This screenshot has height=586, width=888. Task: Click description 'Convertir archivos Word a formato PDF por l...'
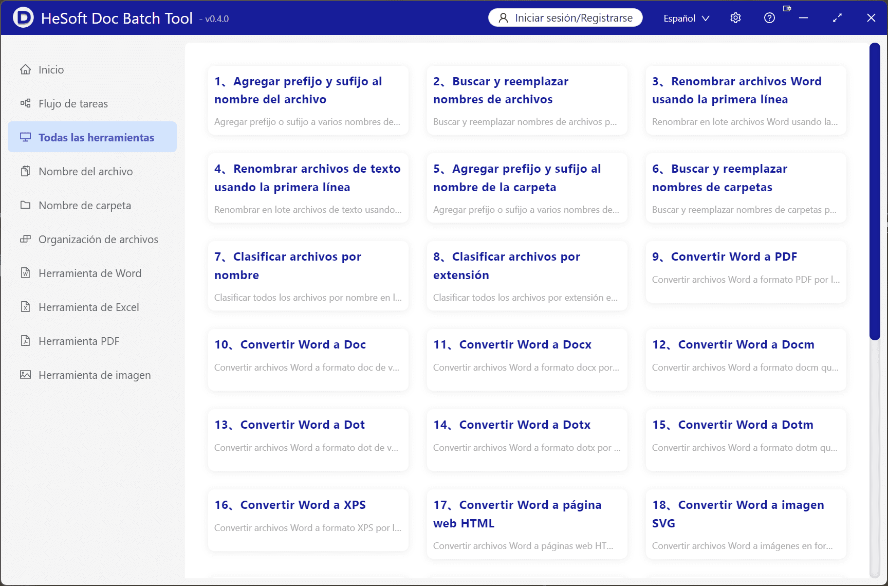[746, 280]
